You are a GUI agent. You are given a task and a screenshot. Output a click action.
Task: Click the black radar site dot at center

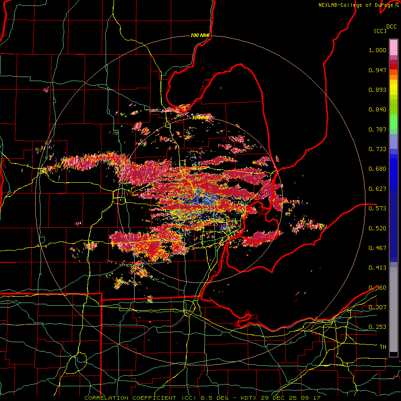coord(200,200)
